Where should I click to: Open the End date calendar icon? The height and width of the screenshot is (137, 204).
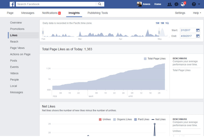coord(198,36)
